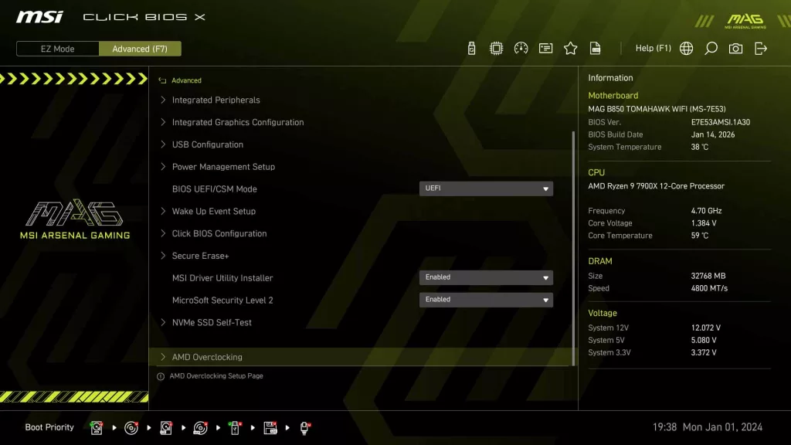Click the Favorites star icon

coord(570,49)
